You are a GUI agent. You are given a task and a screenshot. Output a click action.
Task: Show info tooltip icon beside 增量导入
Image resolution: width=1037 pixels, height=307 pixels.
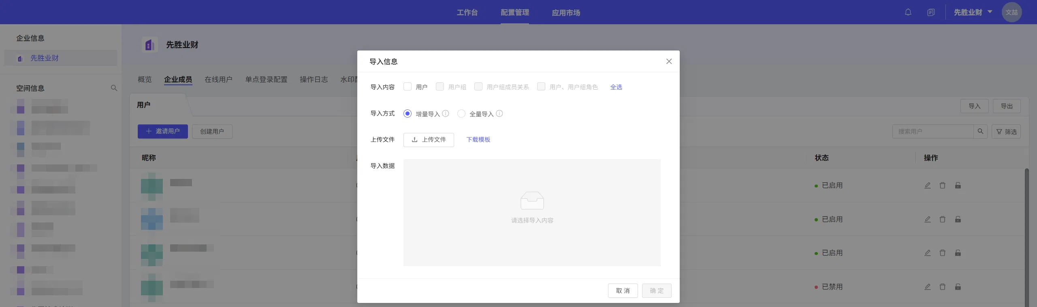pos(446,114)
